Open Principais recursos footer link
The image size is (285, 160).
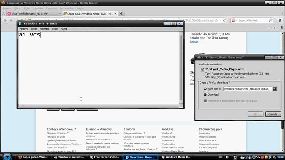coord(56,137)
